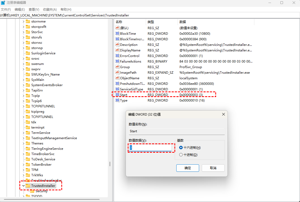Click the Start DWORD value icon
This screenshot has width=300, height=202.
coord(117,95)
